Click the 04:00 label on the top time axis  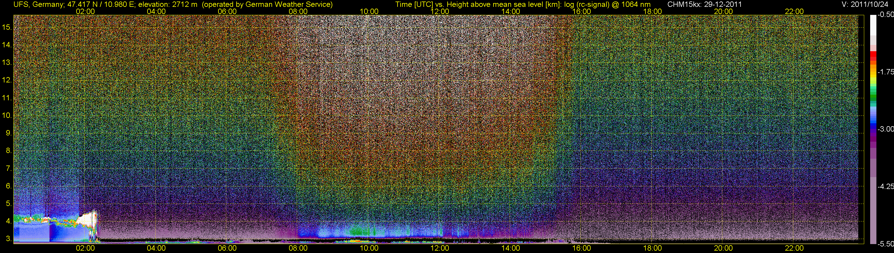point(156,11)
